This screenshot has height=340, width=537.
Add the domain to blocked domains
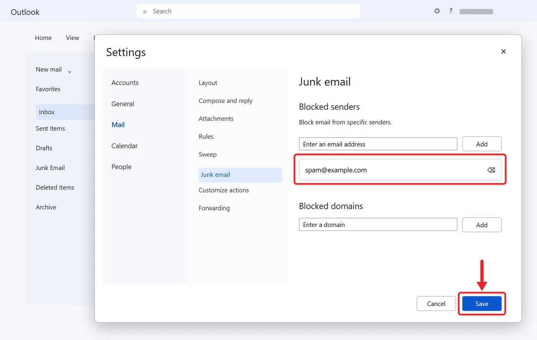point(482,225)
